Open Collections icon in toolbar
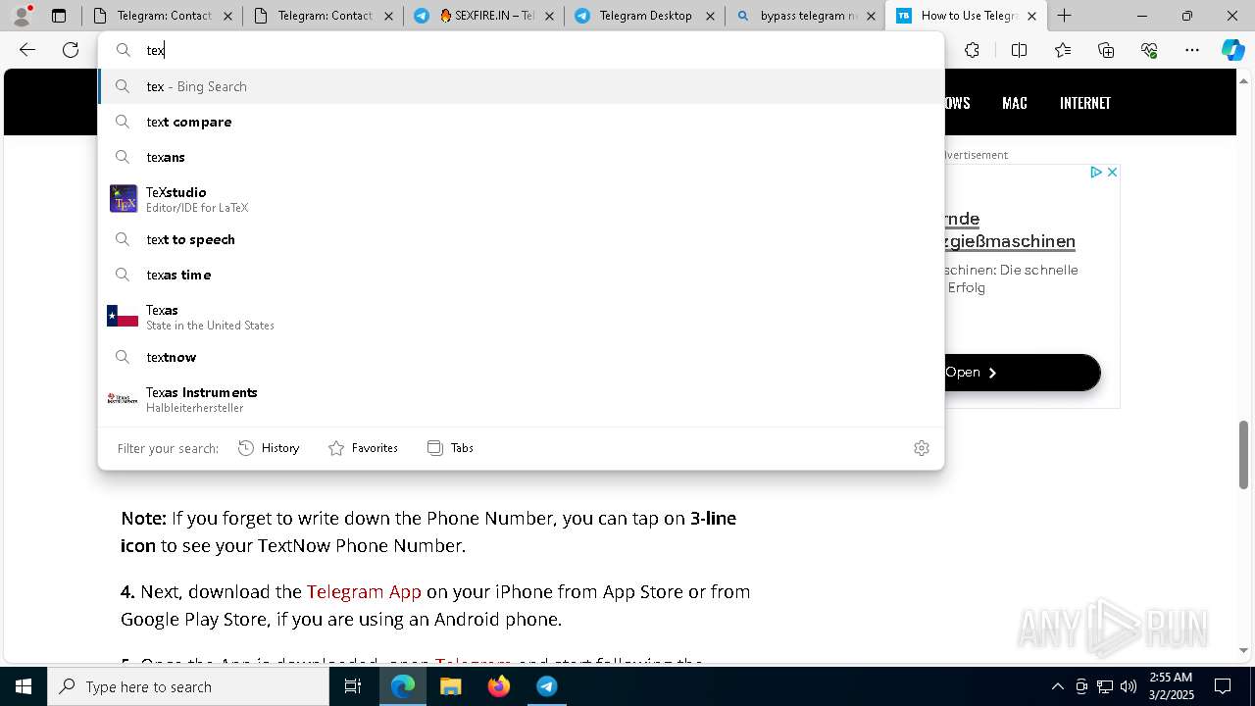The image size is (1255, 706). point(1106,50)
